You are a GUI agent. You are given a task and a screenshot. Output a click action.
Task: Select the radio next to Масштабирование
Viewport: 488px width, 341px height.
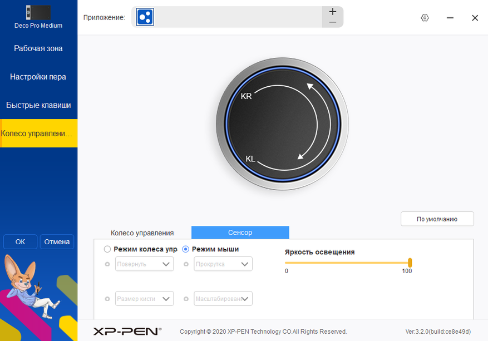coord(186,299)
